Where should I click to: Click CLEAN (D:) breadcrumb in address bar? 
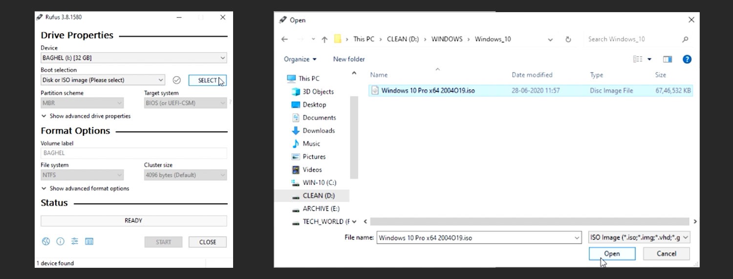tap(403, 39)
